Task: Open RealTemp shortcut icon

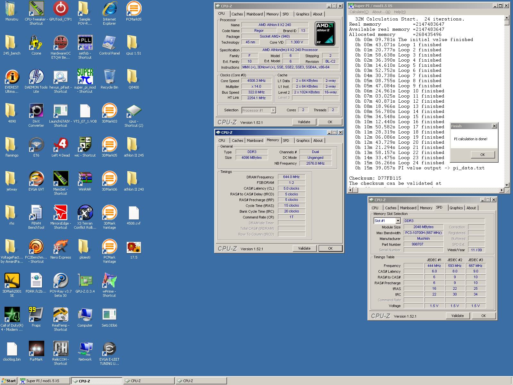Action: coord(61,315)
